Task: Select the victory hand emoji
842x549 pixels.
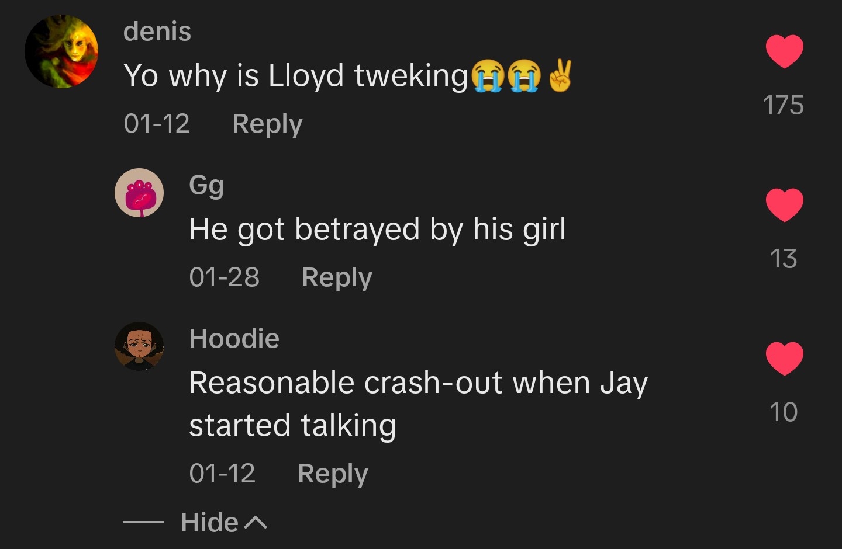Action: click(560, 76)
